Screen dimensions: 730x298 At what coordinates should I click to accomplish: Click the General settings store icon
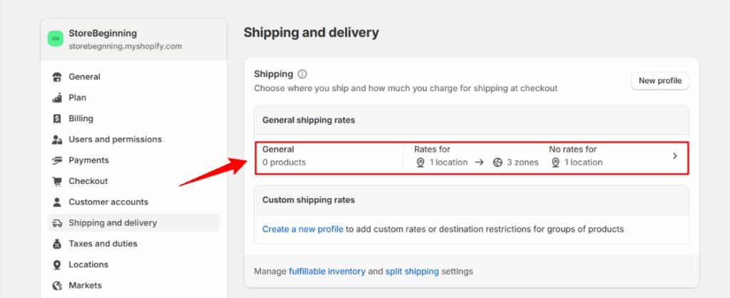pyautogui.click(x=56, y=77)
